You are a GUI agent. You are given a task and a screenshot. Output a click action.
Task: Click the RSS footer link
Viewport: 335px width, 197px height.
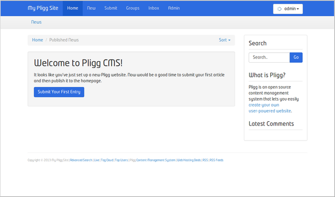coord(205,160)
